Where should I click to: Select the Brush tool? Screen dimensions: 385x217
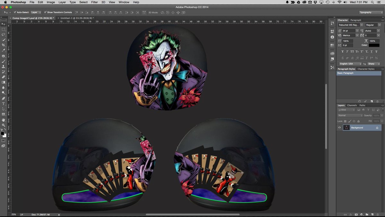tap(4, 61)
